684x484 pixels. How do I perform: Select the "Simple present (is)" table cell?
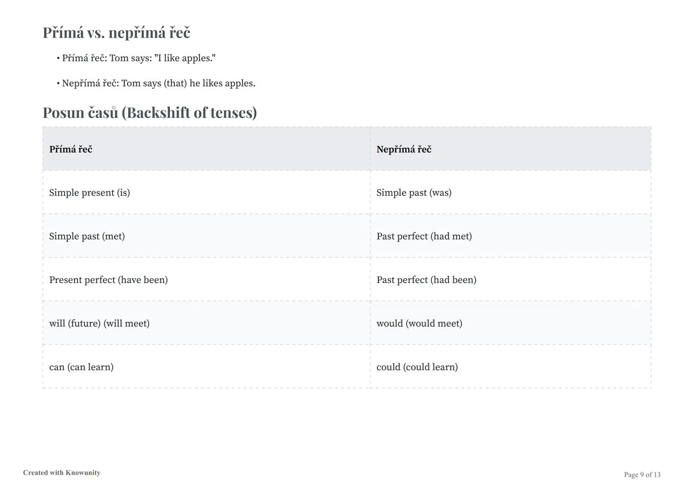90,193
